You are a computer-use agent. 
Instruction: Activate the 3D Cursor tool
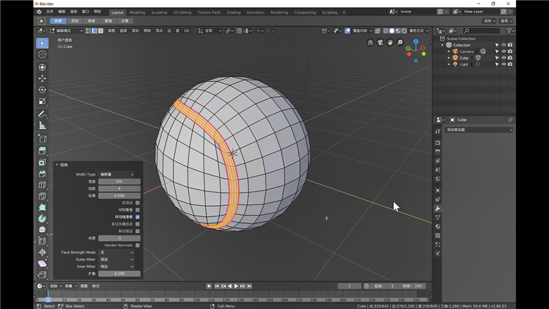click(x=43, y=55)
